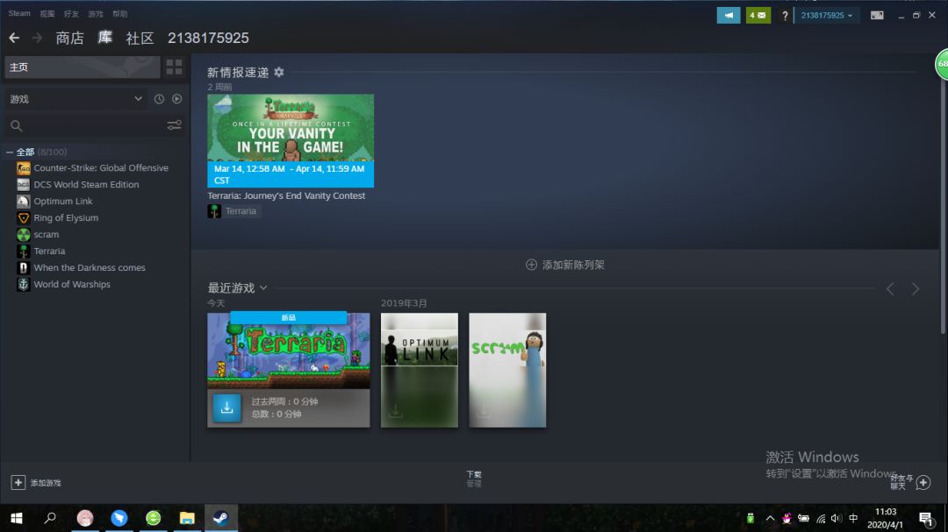Open the 2138175925 account dropdown
Viewport: 948px width, 532px height.
[826, 15]
